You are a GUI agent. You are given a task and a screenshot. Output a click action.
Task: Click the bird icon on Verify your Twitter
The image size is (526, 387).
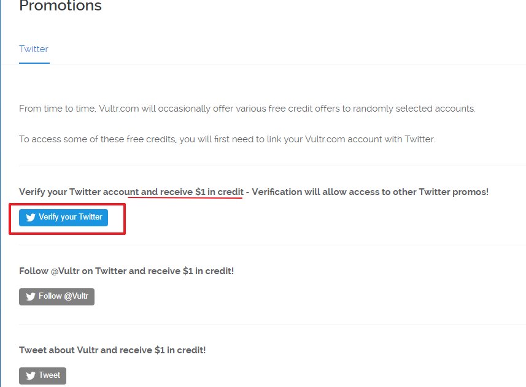[x=31, y=218]
